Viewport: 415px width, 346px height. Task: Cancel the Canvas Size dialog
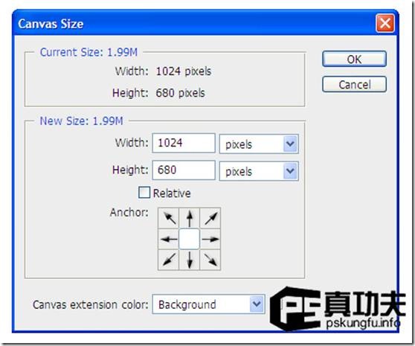[x=355, y=84]
